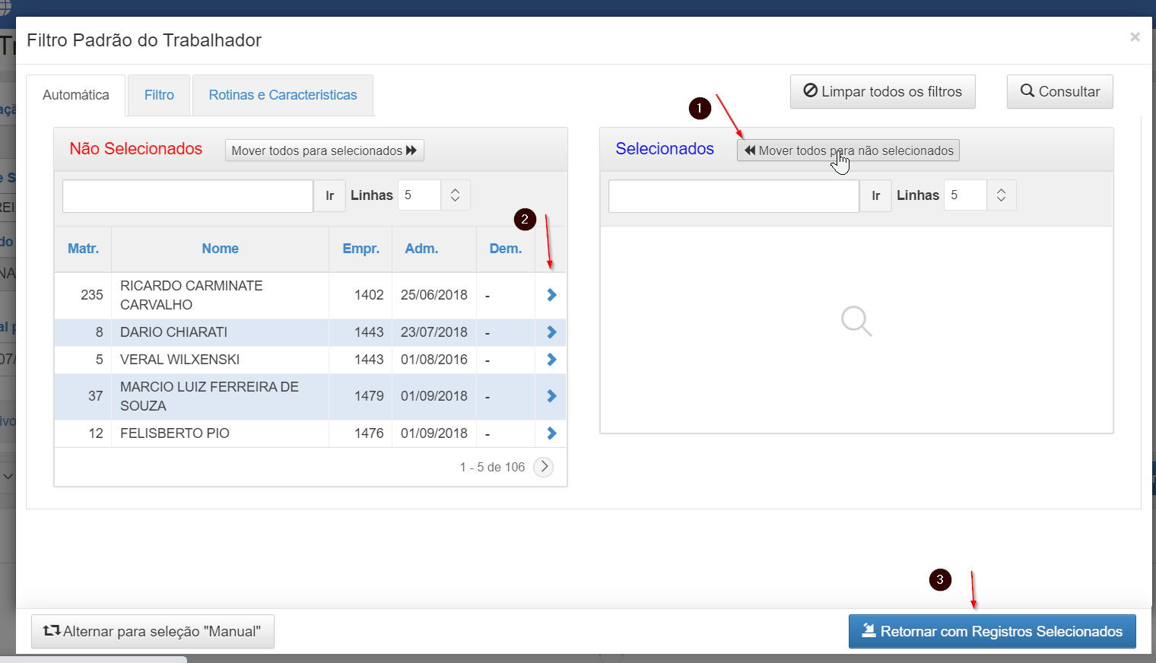Sort by the Nome column header

pos(221,249)
